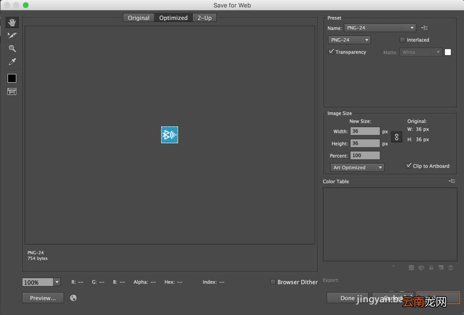The height and width of the screenshot is (315, 464).
Task: Click the Preview... button
Action: (43, 298)
